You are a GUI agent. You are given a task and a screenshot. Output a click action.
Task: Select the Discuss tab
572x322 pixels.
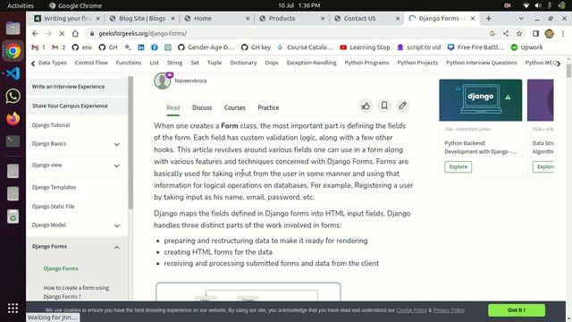coord(202,107)
